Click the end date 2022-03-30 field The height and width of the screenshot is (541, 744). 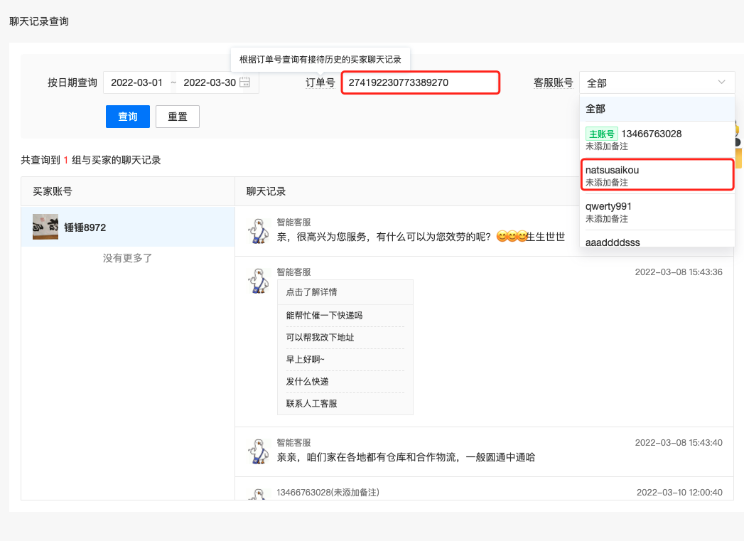tap(209, 82)
